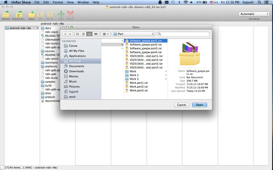Screen dimensions: 273x170
Task: Select Software_yjwyjw.part2.rar file
Action: click(x=146, y=45)
